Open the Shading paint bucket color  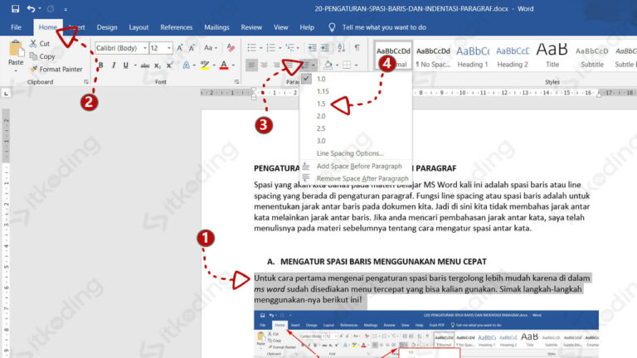[328, 65]
